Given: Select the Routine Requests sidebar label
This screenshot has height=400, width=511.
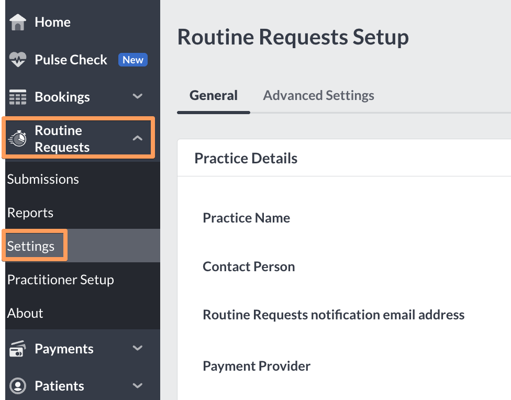Looking at the screenshot, I should pyautogui.click(x=62, y=139).
